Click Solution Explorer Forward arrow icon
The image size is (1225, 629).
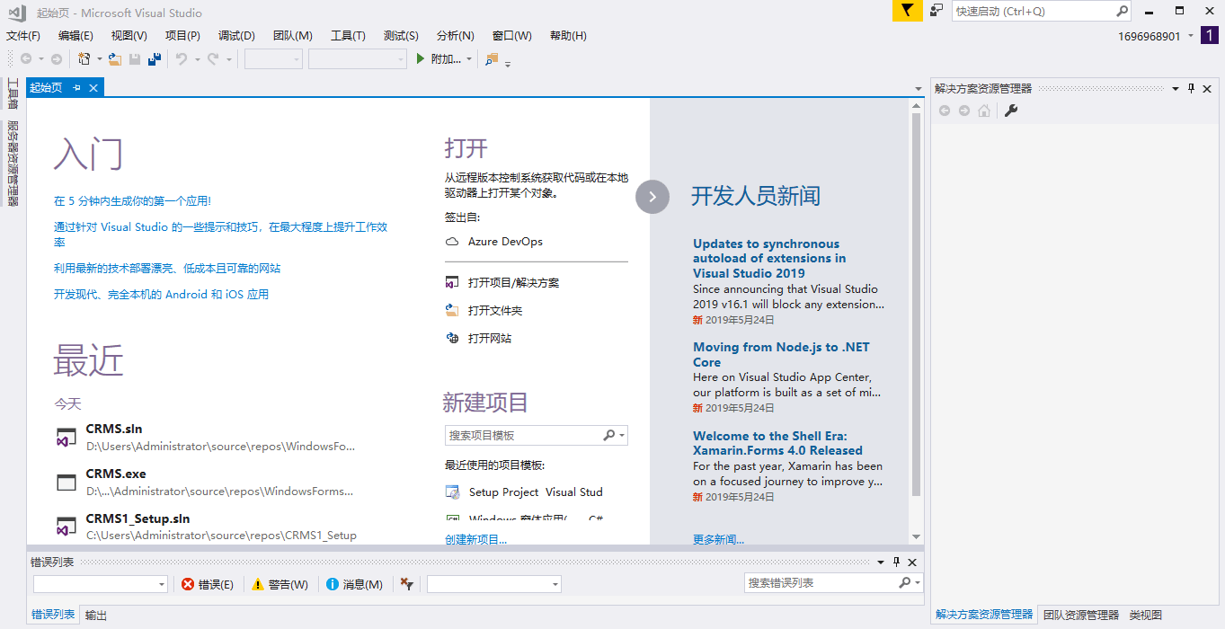pos(964,111)
